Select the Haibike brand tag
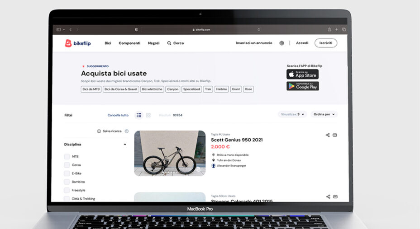Screen dimensions: 420x229 click(221, 89)
